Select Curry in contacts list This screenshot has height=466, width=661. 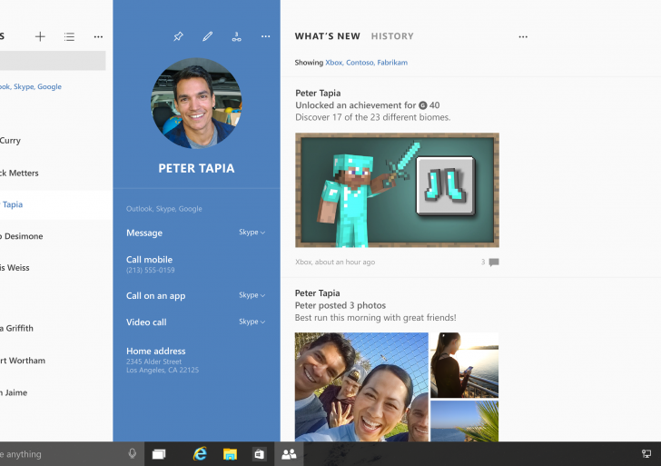click(10, 141)
